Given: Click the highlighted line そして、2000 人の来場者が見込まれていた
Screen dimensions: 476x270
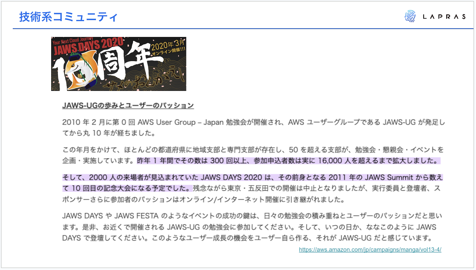Looking at the screenshot, I should 253,177.
